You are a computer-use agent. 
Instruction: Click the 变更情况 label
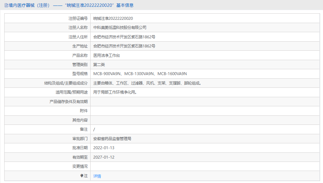80,166
